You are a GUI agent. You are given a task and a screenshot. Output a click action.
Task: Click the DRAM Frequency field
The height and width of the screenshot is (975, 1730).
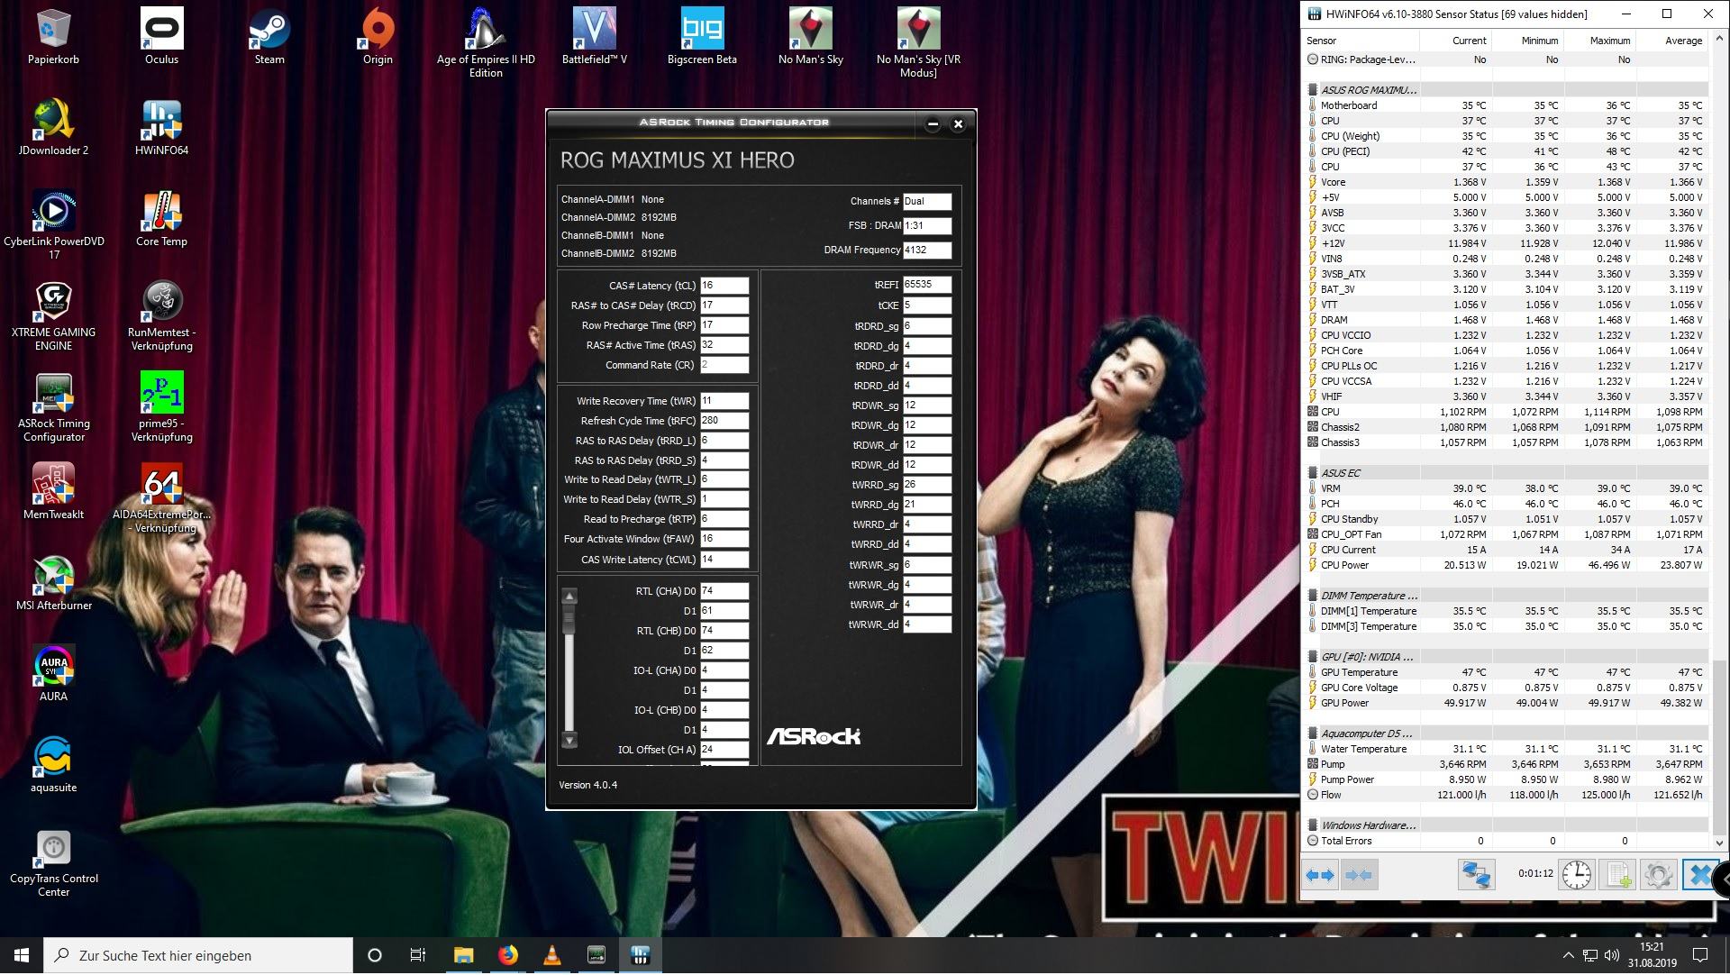click(927, 251)
